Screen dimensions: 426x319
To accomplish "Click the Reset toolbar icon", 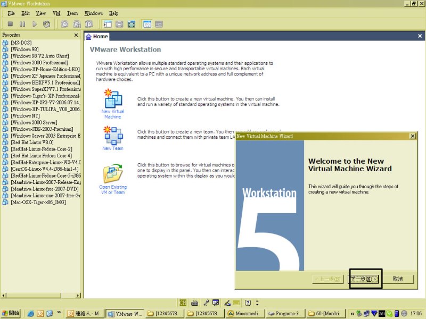I will [47, 24].
